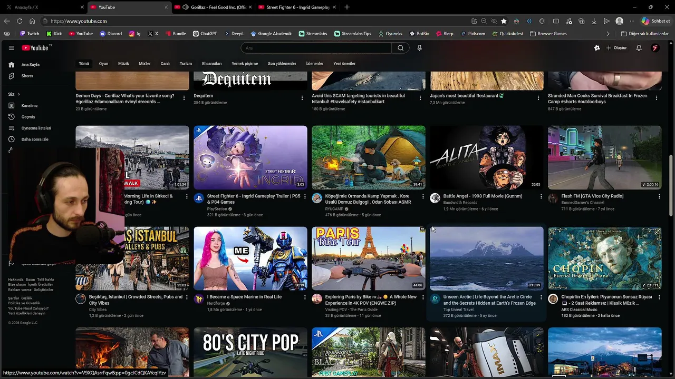Select the El sanatları filter chip
675x379 pixels.
[x=211, y=64]
